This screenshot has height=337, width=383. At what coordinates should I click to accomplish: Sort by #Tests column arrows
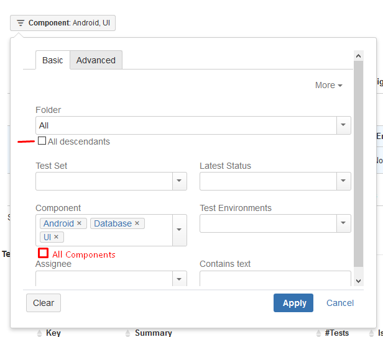(318, 333)
